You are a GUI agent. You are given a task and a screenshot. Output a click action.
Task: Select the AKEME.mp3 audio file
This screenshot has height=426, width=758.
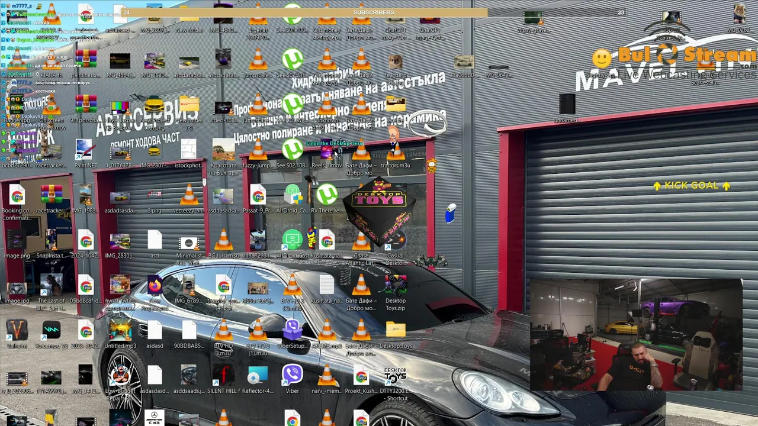coord(326,334)
